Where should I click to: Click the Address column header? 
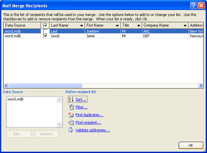click(x=196, y=25)
